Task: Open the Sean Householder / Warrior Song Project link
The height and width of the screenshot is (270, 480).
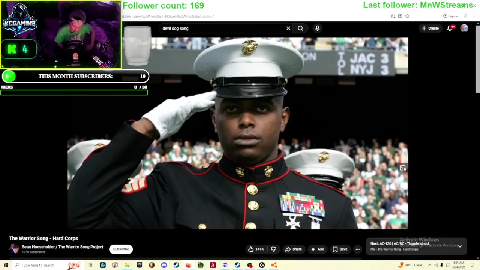Action: coord(62,247)
